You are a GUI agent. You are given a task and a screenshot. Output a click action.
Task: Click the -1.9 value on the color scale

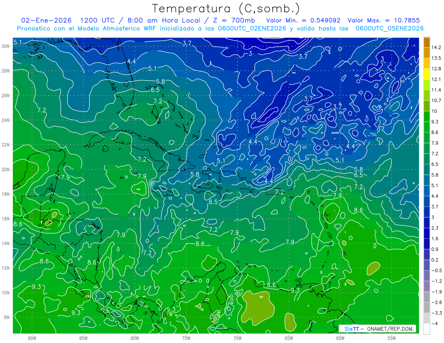437,292
